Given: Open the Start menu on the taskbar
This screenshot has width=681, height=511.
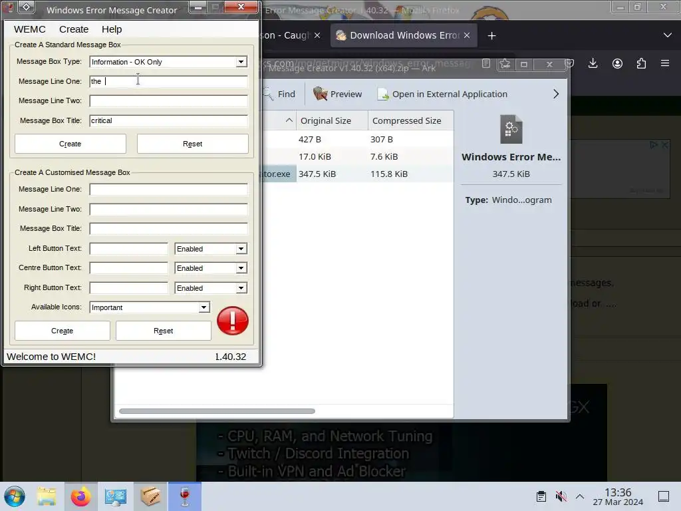Looking at the screenshot, I should click(x=15, y=496).
